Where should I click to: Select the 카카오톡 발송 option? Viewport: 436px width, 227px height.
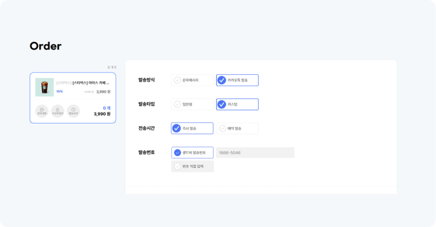pos(237,81)
